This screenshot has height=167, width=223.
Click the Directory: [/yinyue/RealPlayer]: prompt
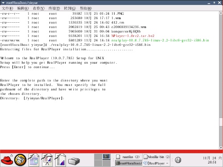coord(32,98)
